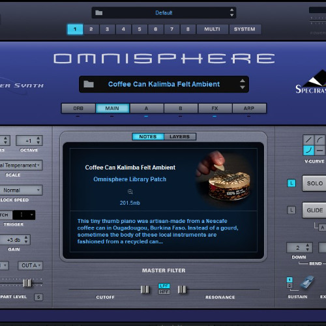Open the Default multi folder browser icon
The height and width of the screenshot is (326, 326).
pos(99,13)
